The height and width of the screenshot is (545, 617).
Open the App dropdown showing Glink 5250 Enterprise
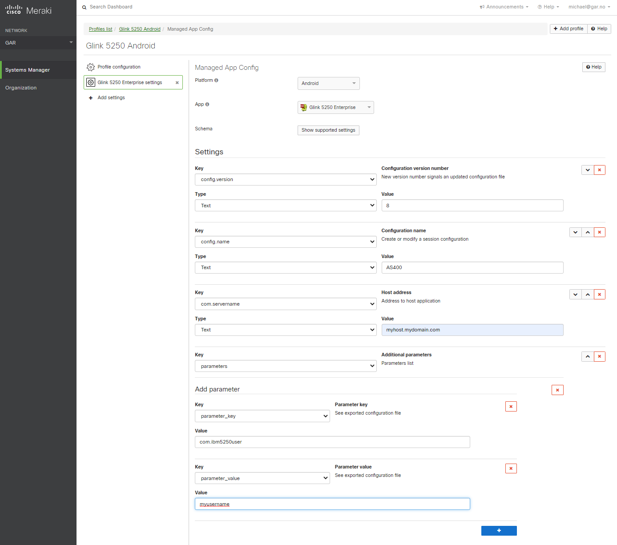coord(335,107)
